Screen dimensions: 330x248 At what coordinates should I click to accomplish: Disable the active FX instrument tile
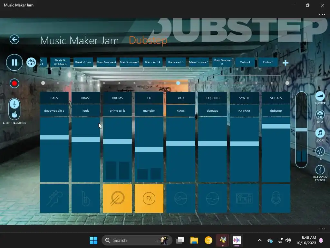(149, 199)
